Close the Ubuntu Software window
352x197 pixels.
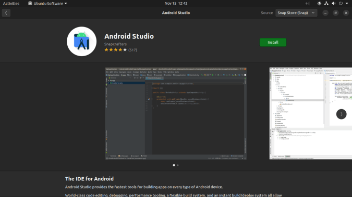tap(346, 13)
